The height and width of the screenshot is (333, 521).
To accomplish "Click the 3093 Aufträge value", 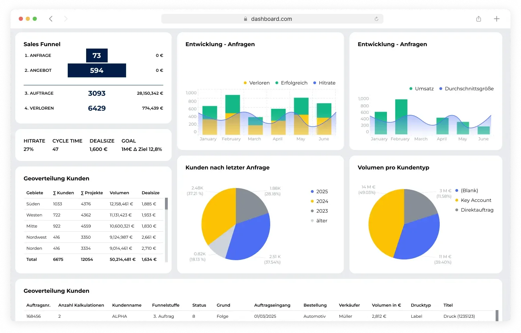I will 97,93.
